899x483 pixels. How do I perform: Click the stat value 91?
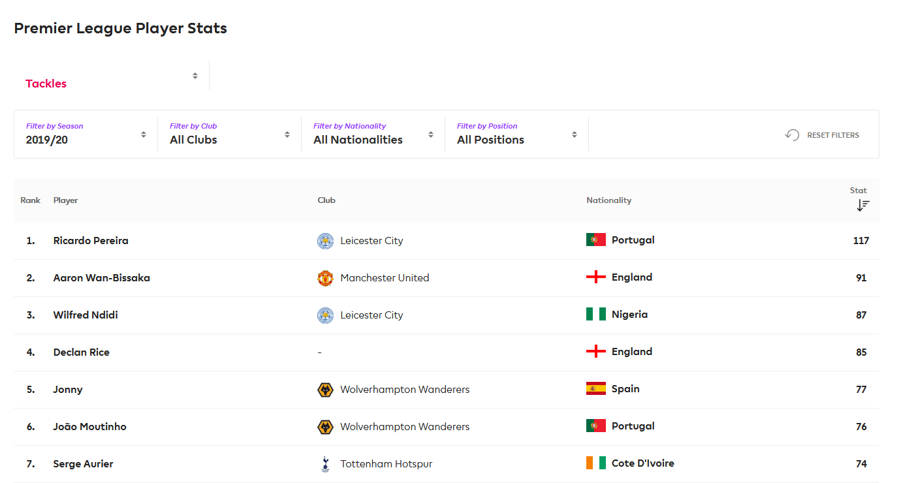pyautogui.click(x=861, y=278)
